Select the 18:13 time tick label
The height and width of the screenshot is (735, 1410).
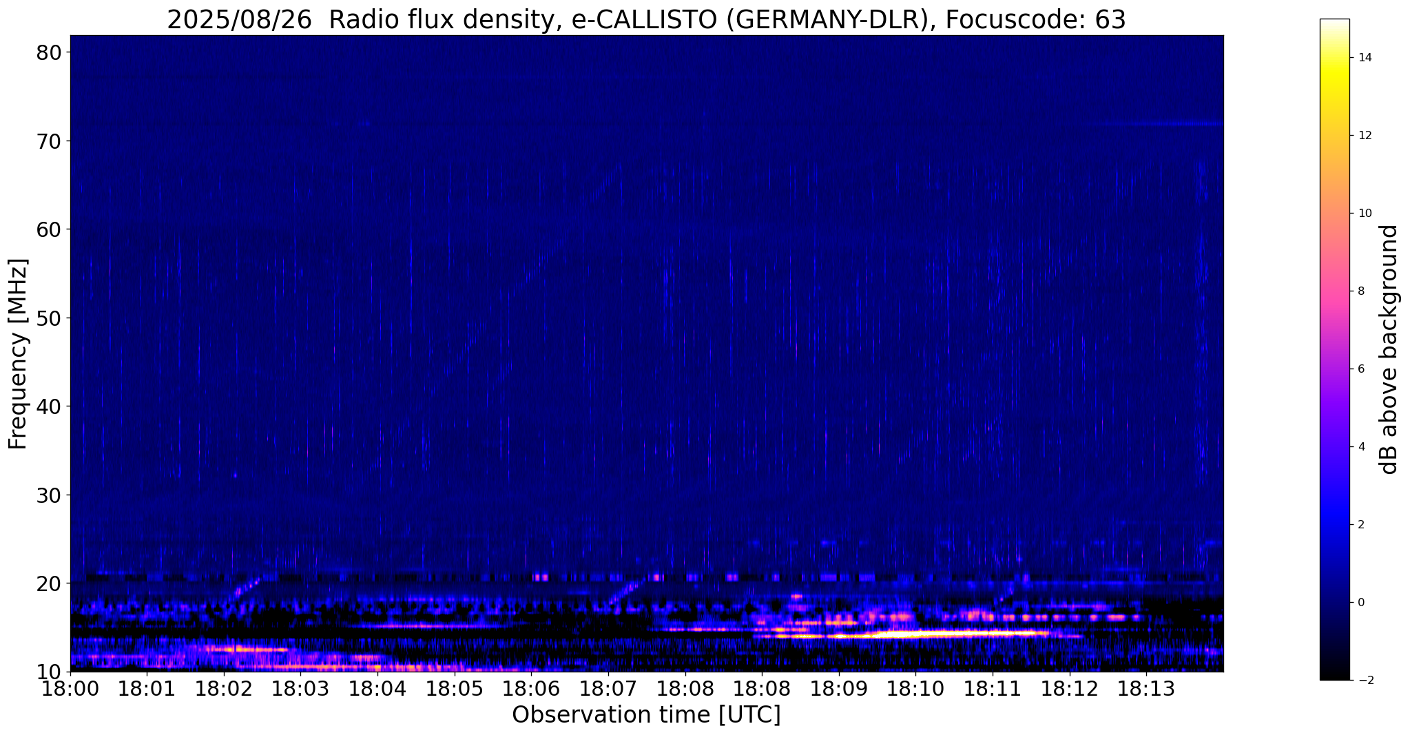(x=1147, y=687)
